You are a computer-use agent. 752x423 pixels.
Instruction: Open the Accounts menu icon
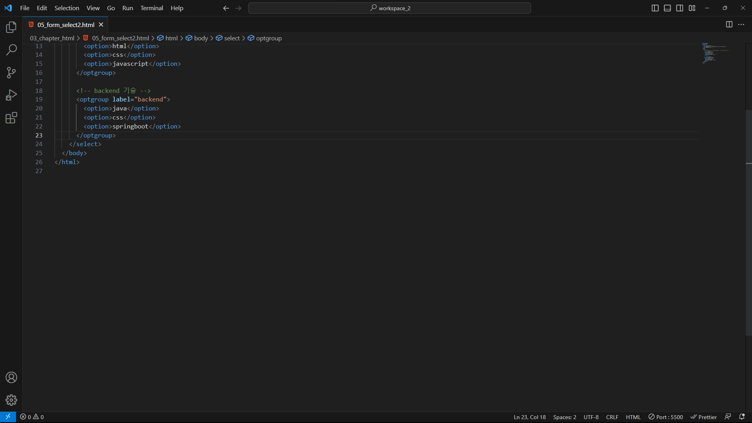[11, 378]
